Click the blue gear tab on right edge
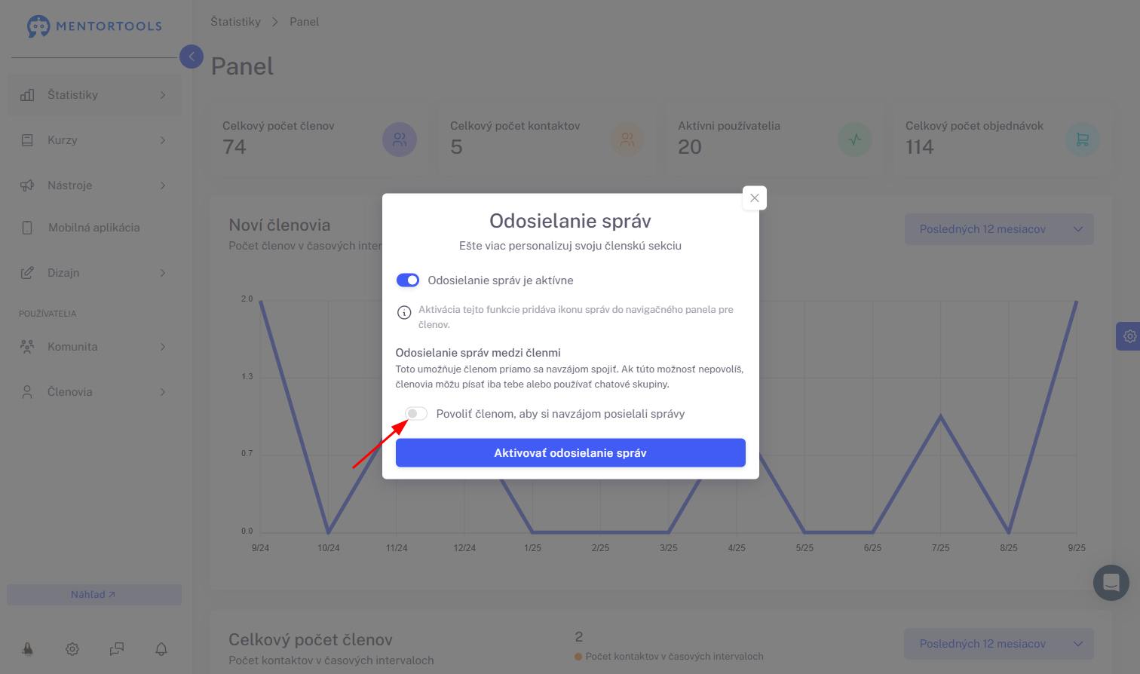1140x674 pixels. pyautogui.click(x=1129, y=336)
